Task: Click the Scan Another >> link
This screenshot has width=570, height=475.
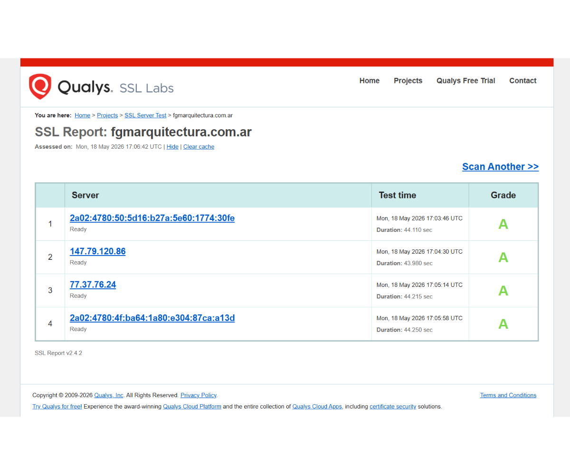Action: click(x=500, y=167)
